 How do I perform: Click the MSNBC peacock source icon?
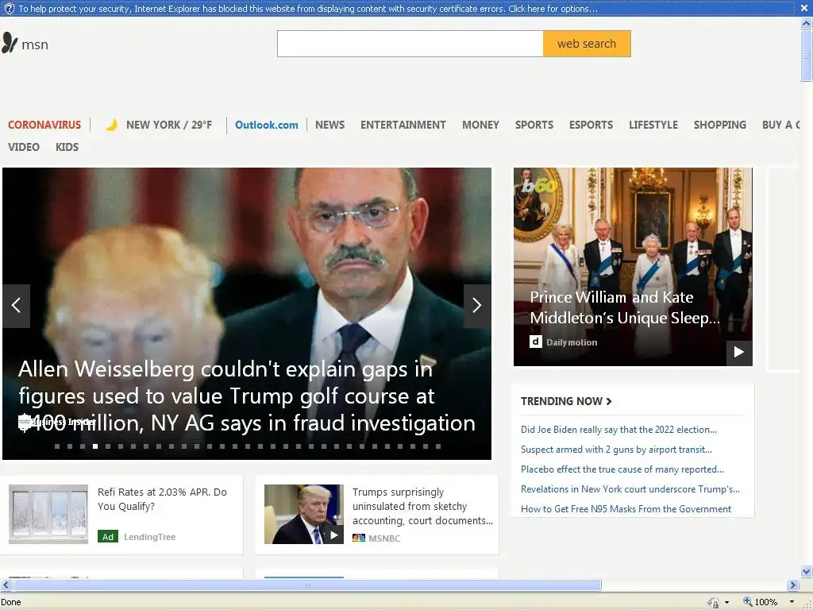coord(359,538)
